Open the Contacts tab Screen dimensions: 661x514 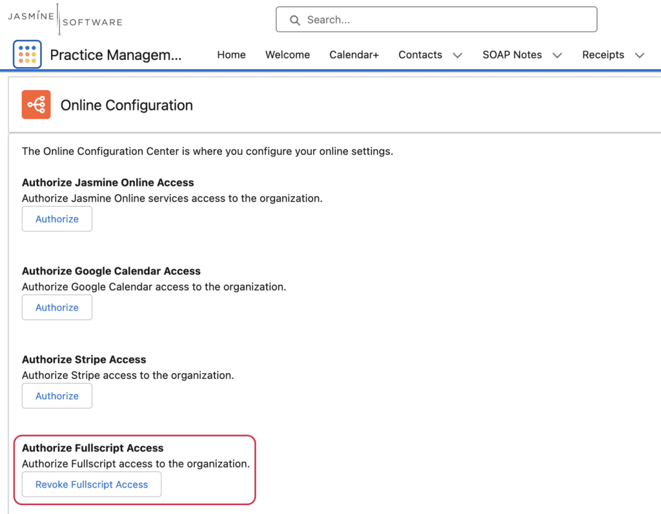pos(420,55)
